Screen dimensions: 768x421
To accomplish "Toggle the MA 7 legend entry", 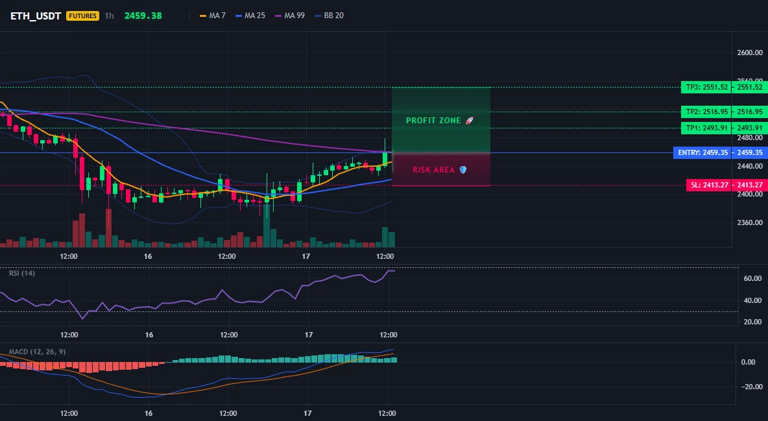I will click(x=213, y=16).
